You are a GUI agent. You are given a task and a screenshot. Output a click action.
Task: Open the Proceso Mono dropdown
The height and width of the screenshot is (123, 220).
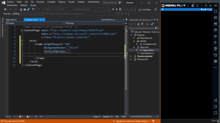tap(28, 14)
